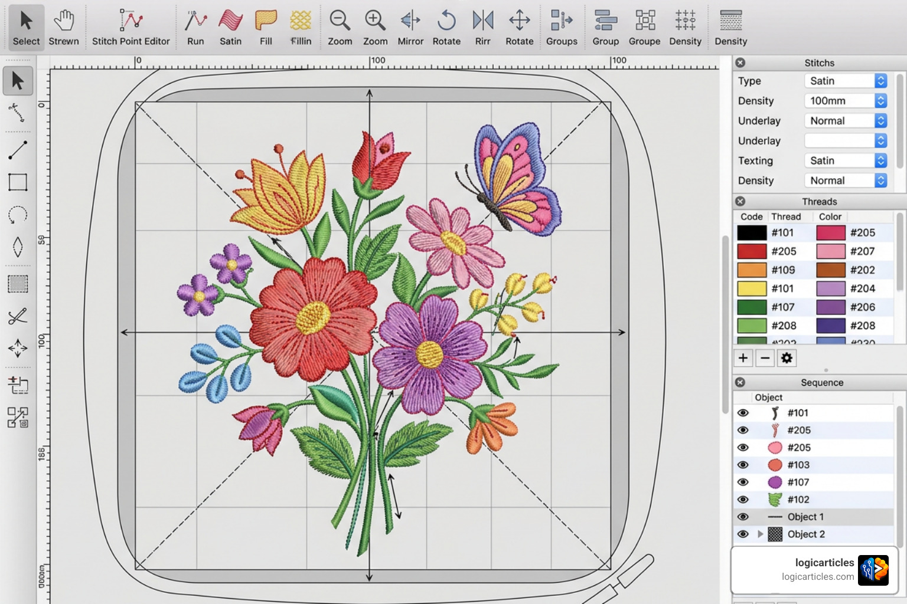Open the stitch Type dropdown
This screenshot has height=604, width=907.
point(846,81)
